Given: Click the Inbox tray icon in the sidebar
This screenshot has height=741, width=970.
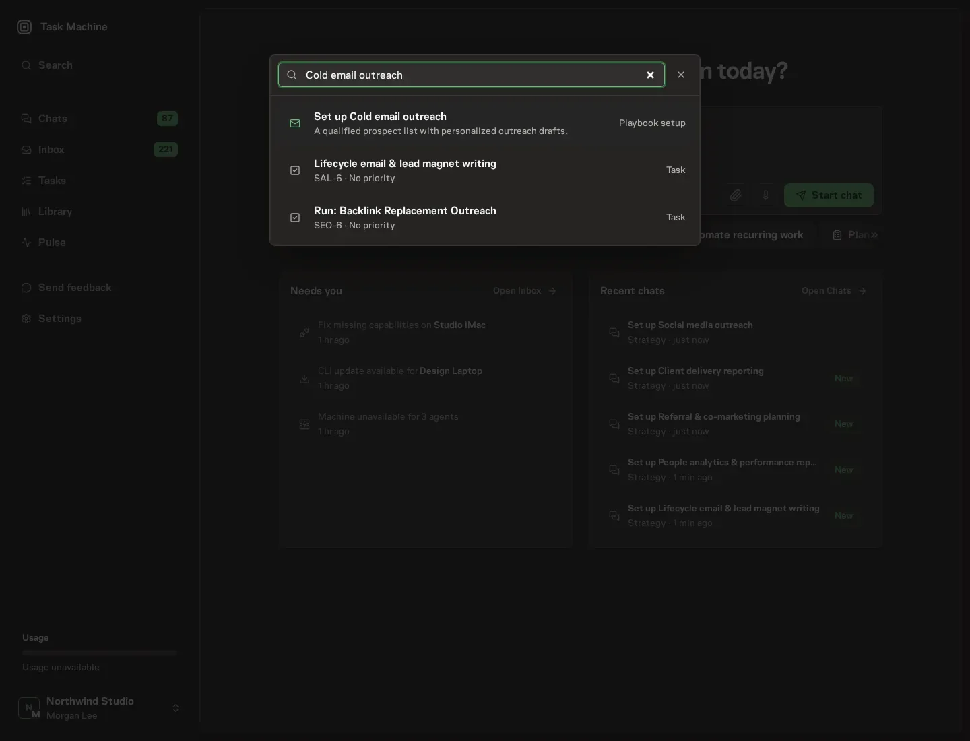Looking at the screenshot, I should (x=26, y=150).
